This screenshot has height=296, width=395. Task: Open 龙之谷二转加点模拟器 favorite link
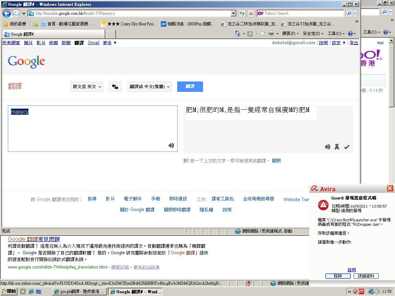click(249, 24)
